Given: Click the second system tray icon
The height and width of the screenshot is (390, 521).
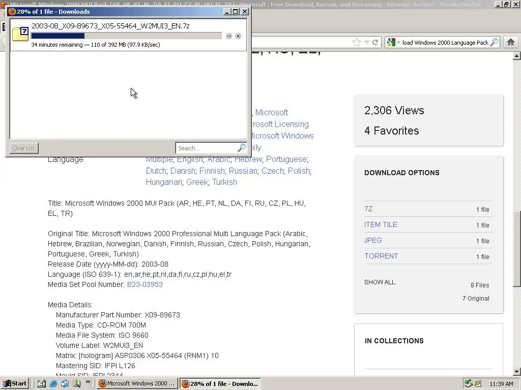Looking at the screenshot, I should click(x=477, y=383).
